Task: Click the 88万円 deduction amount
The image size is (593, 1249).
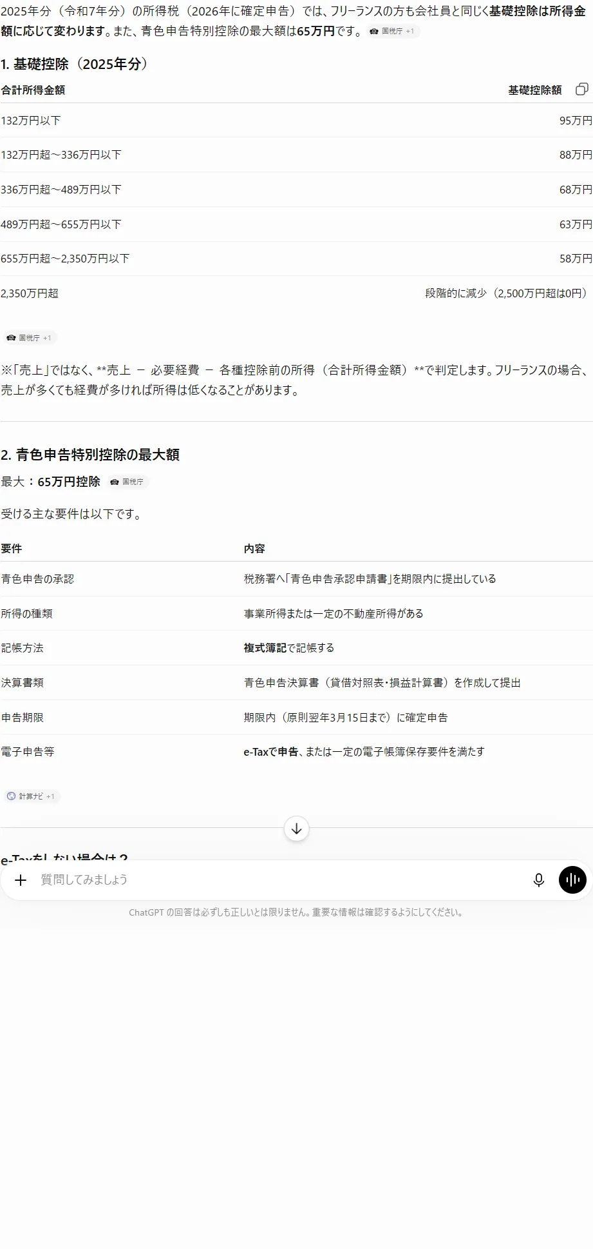Action: 576,155
